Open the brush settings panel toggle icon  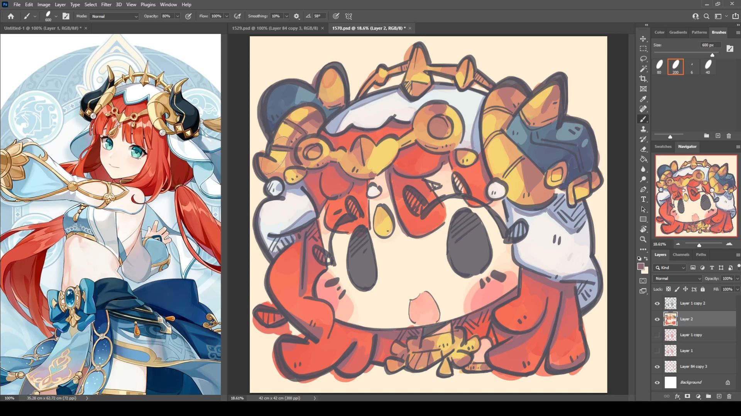pyautogui.click(x=66, y=16)
